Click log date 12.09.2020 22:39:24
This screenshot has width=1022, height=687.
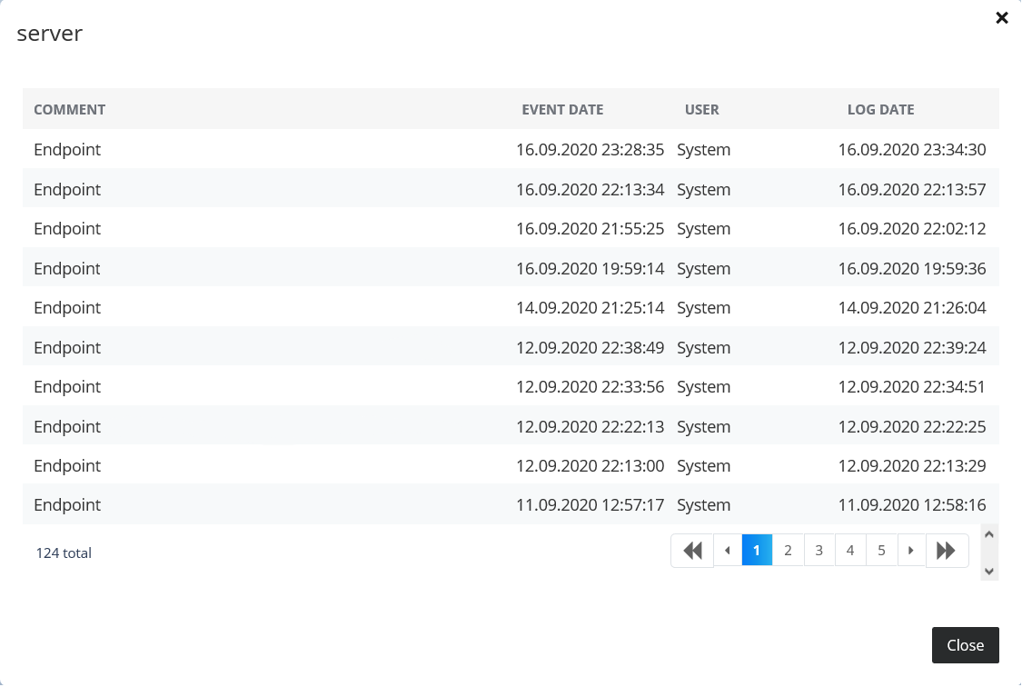[912, 347]
